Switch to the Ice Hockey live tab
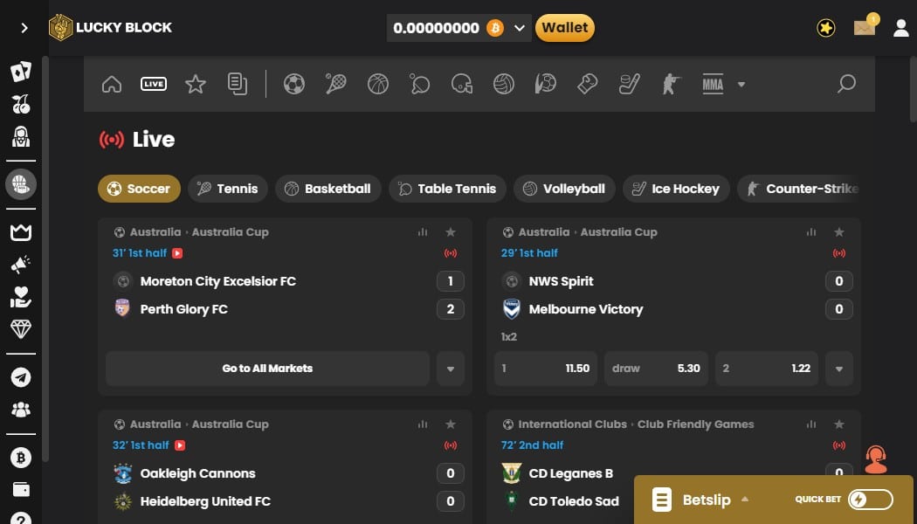The width and height of the screenshot is (917, 524). 676,189
